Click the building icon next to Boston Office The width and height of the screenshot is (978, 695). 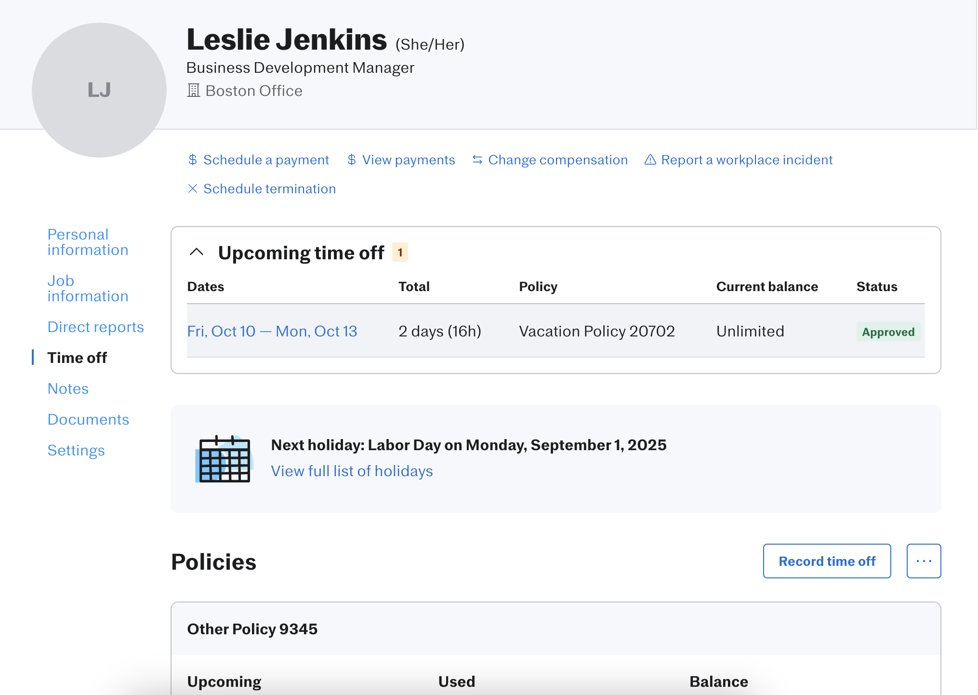pyautogui.click(x=194, y=91)
